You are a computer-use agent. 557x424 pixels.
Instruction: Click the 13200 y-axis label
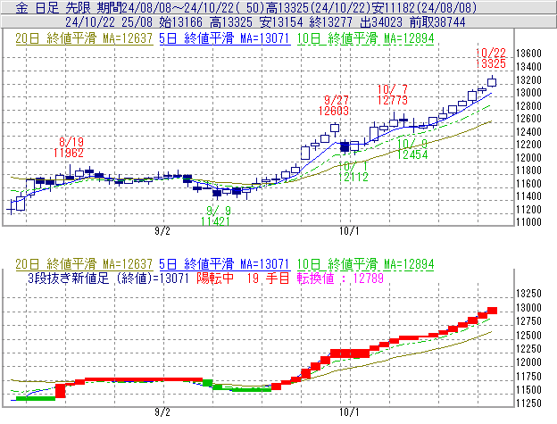coord(528,80)
